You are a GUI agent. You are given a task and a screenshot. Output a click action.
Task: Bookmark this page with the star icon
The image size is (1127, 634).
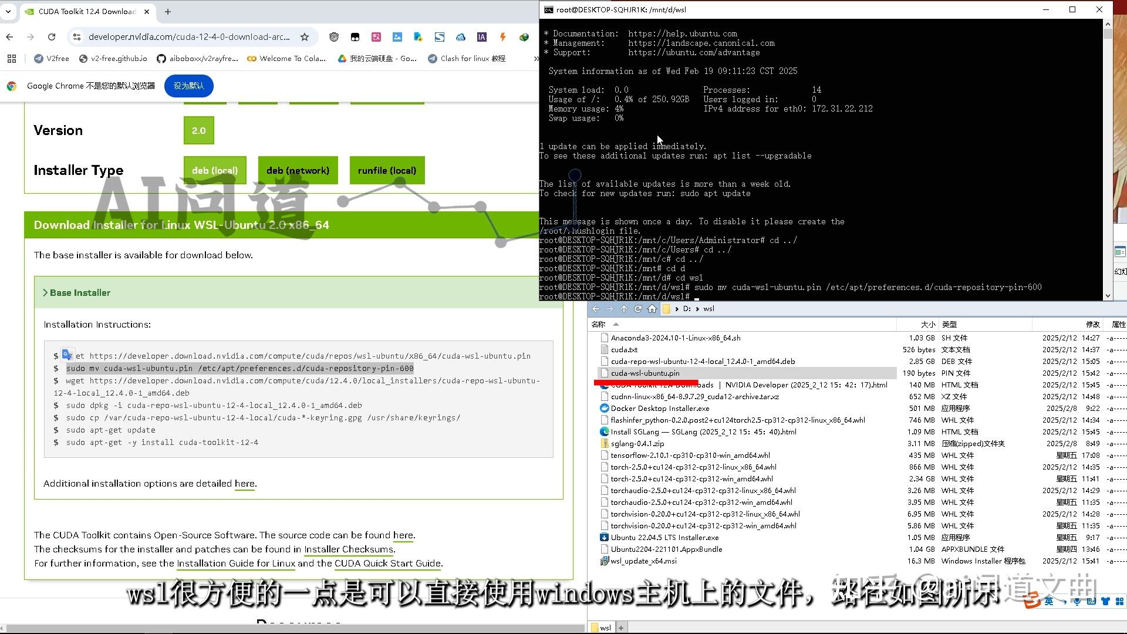pyautogui.click(x=304, y=37)
